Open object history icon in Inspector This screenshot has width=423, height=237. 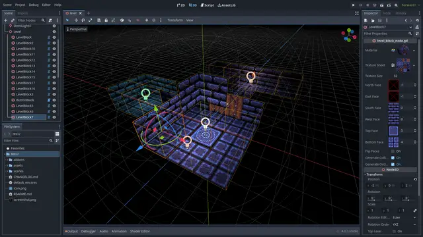point(417,20)
